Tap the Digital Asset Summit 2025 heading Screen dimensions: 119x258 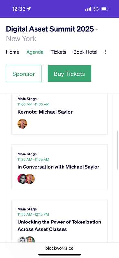point(50,29)
